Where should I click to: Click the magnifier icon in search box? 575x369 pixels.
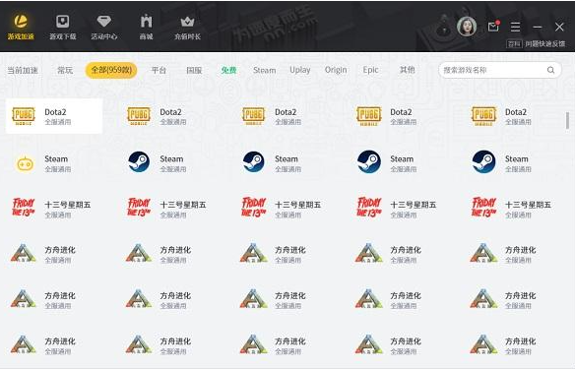550,70
